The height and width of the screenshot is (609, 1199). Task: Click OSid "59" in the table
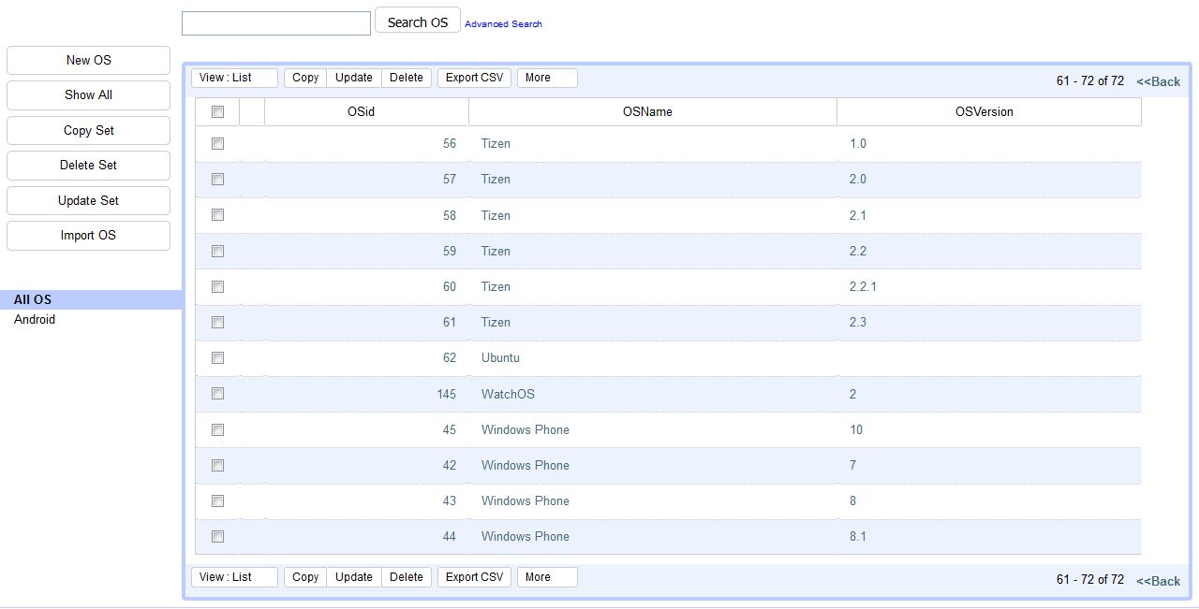pyautogui.click(x=450, y=251)
